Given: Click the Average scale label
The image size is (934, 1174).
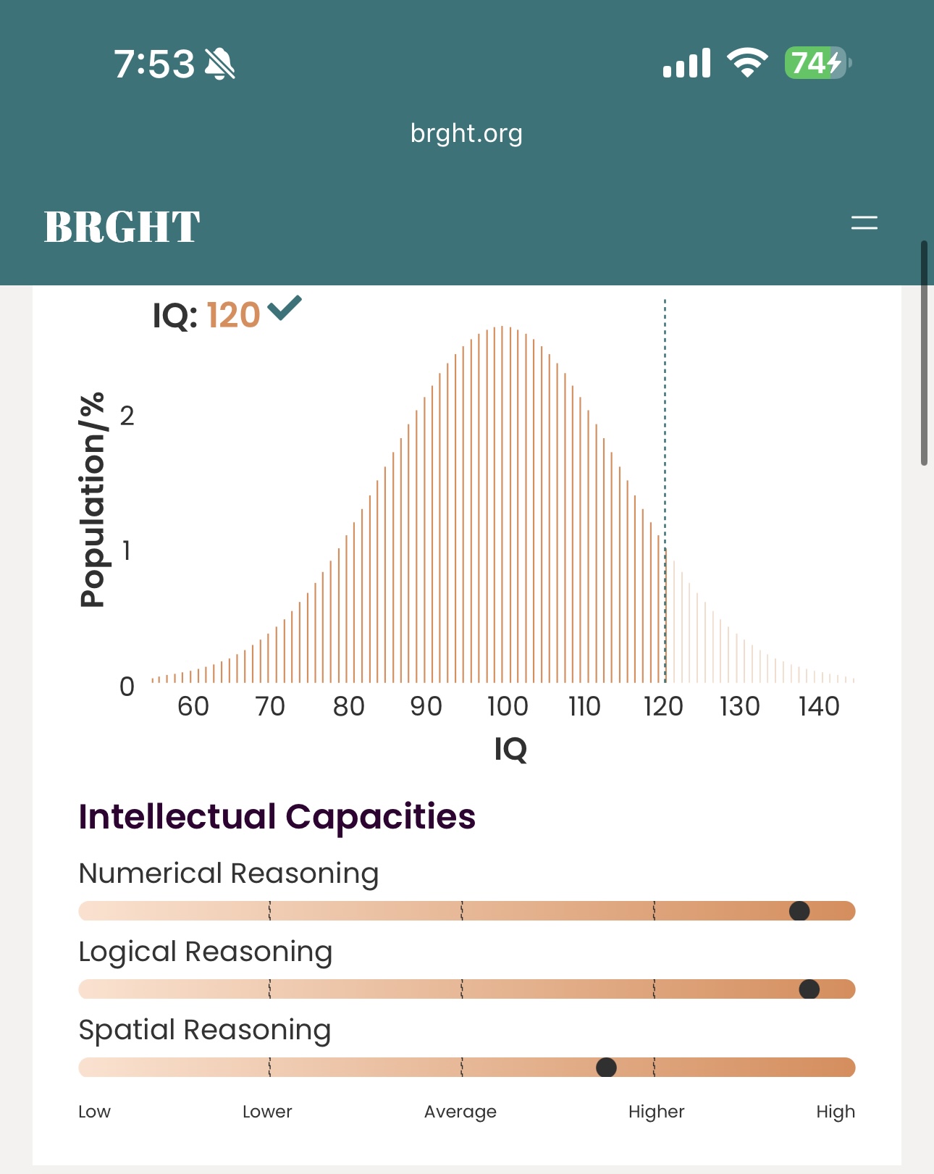Looking at the screenshot, I should point(460,1112).
